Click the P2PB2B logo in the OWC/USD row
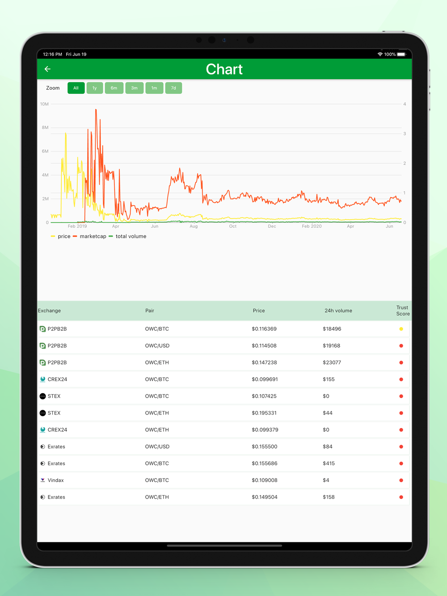This screenshot has width=447, height=596. pyautogui.click(x=42, y=346)
